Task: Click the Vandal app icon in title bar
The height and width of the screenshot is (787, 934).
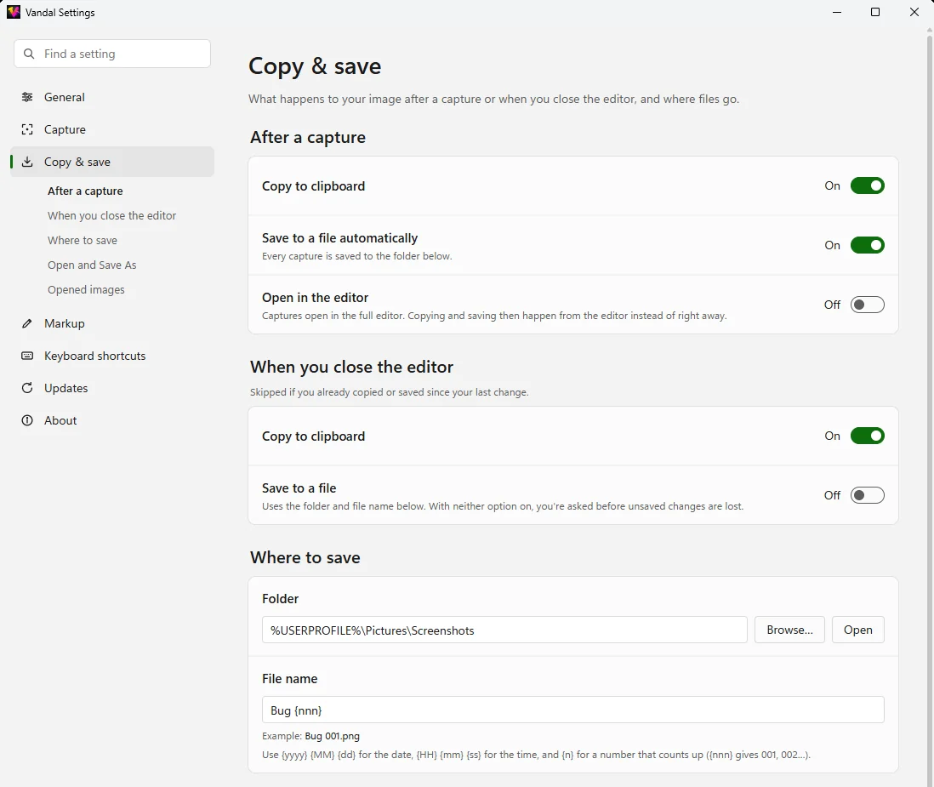Action: [14, 12]
